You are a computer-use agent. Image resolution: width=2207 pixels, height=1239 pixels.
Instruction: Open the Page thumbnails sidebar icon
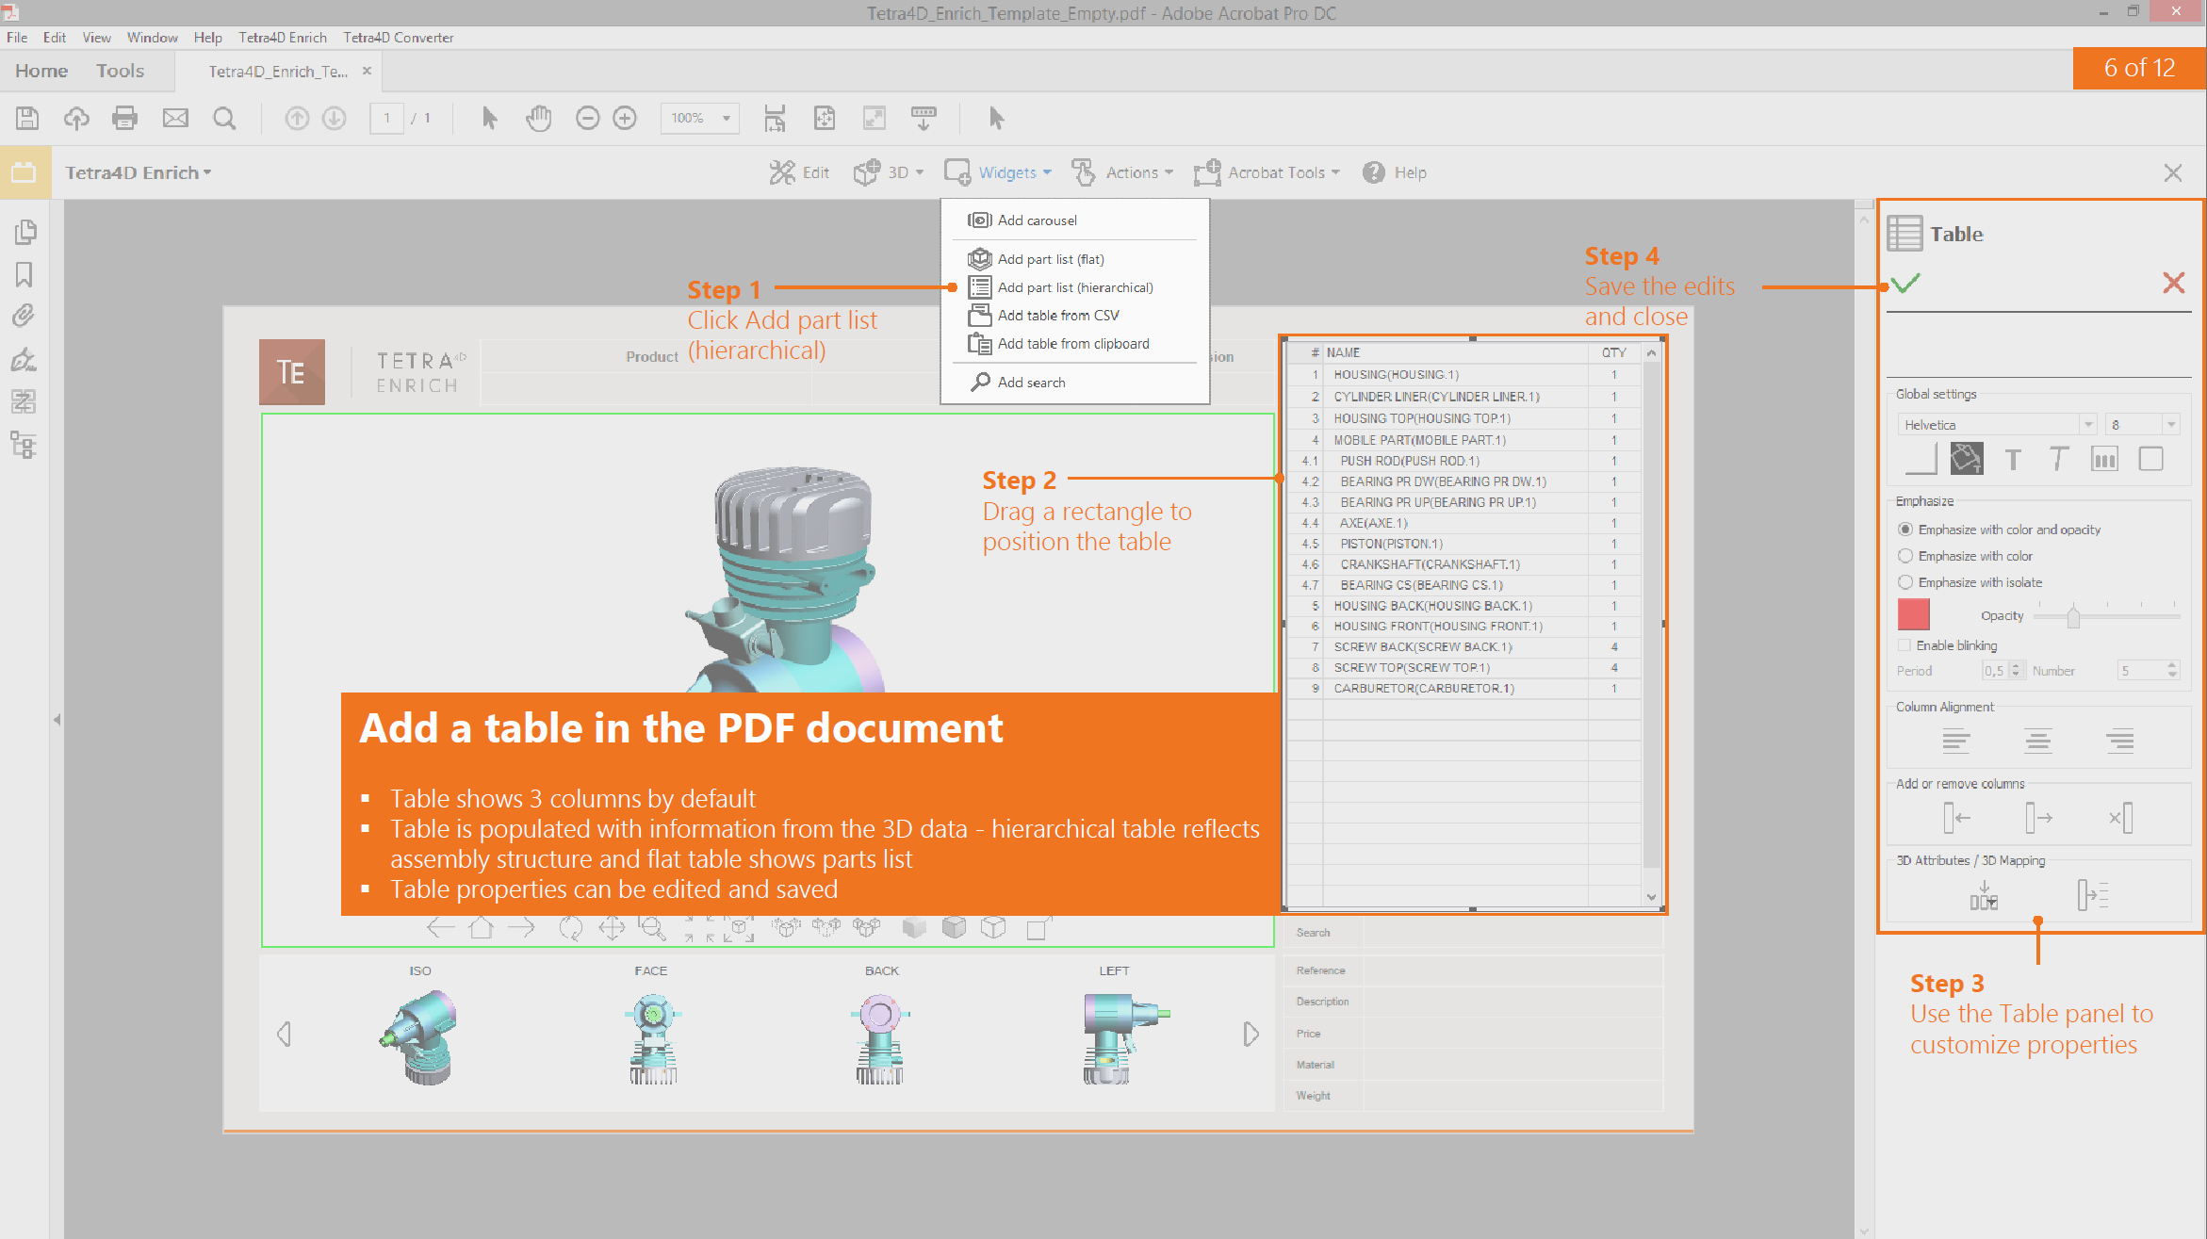(25, 232)
